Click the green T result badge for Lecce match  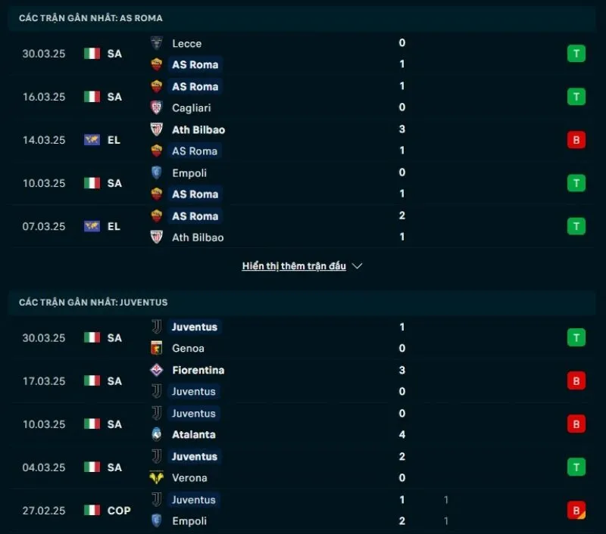576,54
